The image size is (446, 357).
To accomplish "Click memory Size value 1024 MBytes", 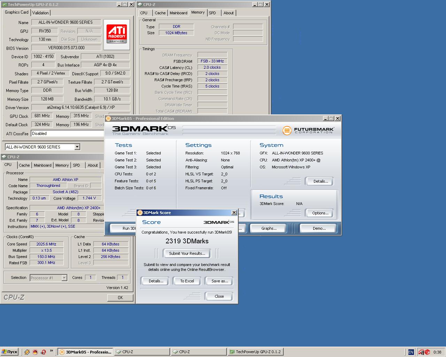I will point(176,33).
